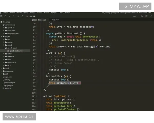This screenshot has height=123, width=154.
Task: Click the Save file toolbar icon
Action: 5,16
